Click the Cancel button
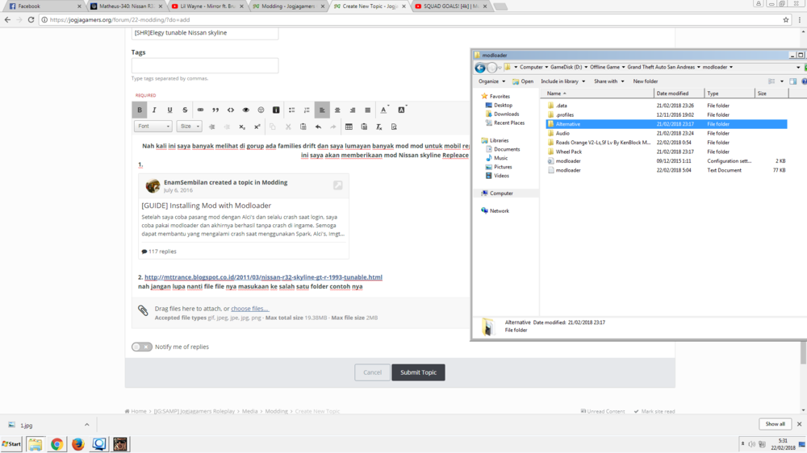This screenshot has width=807, height=453. coord(372,372)
